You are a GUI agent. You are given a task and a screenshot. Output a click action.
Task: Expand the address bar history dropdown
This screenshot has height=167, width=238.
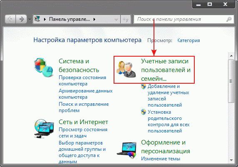(x=117, y=20)
